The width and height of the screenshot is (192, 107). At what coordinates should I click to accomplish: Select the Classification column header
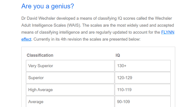pos(40,55)
